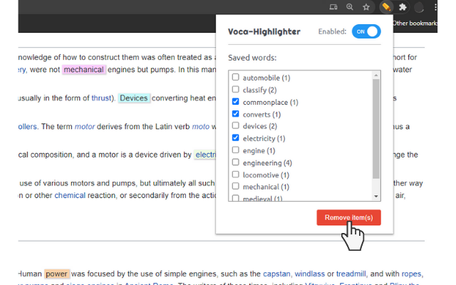Screen dimensions: 456x285
Task: Click the Enabled: label
Action: click(332, 31)
